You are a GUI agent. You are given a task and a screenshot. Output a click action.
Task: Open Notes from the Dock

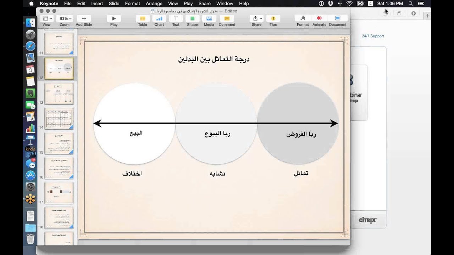31,81
